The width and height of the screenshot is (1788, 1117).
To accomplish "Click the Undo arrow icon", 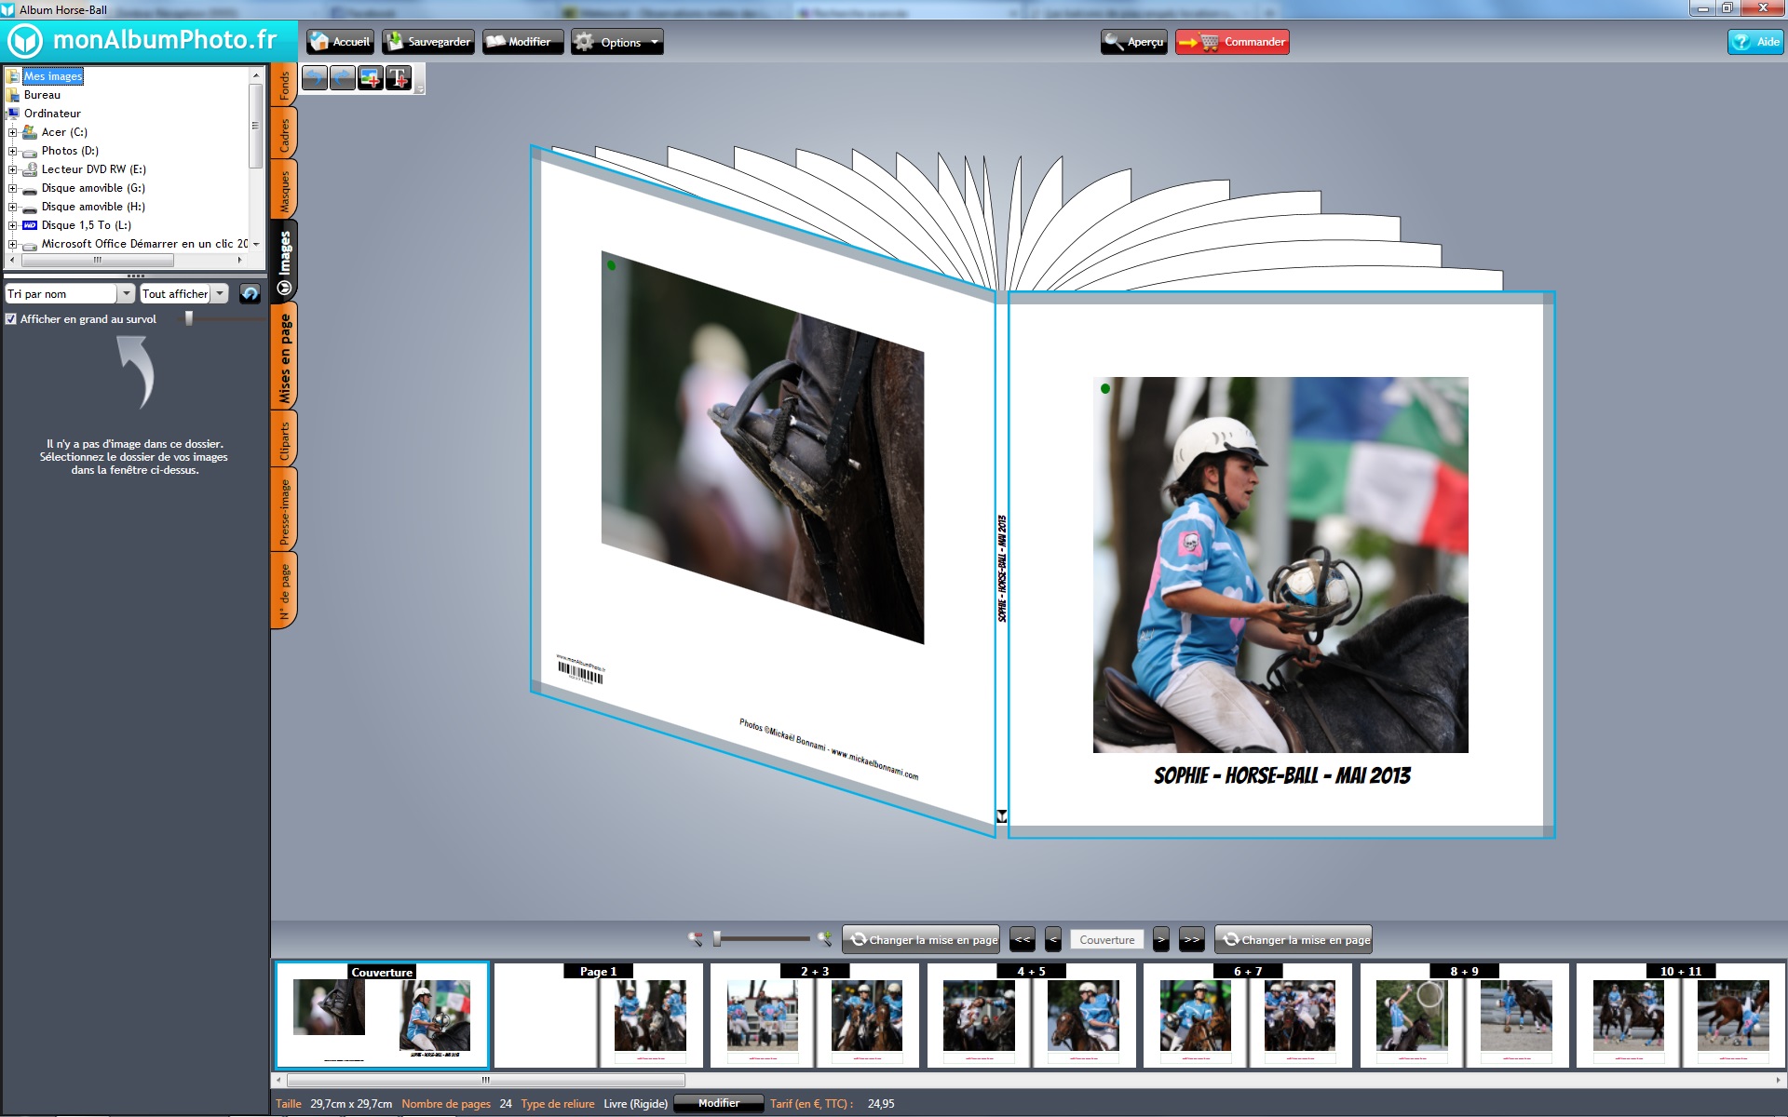I will coord(315,78).
